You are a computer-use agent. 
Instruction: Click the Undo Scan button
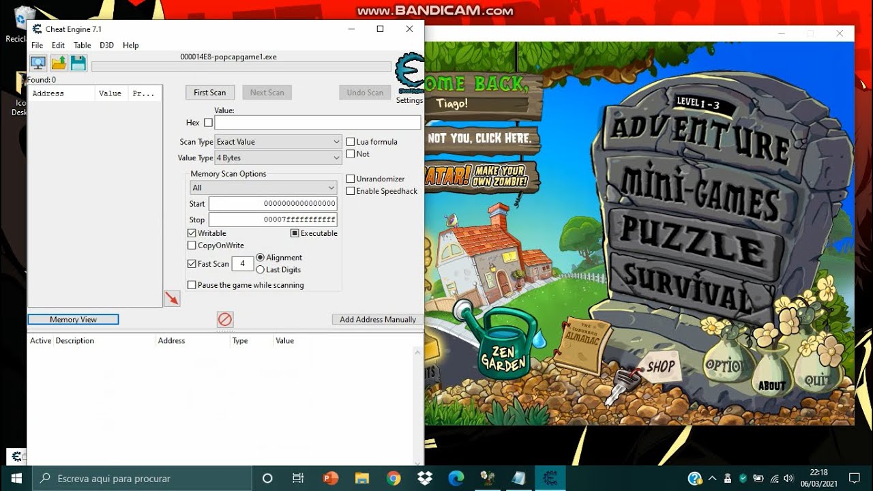click(x=365, y=93)
